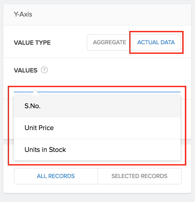Click the VALUES label text
This screenshot has width=195, height=202.
pos(26,70)
